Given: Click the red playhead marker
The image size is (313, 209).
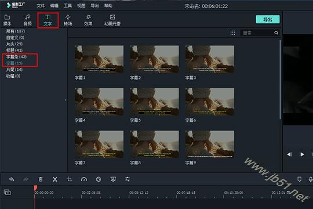Looking at the screenshot, I should [35, 188].
